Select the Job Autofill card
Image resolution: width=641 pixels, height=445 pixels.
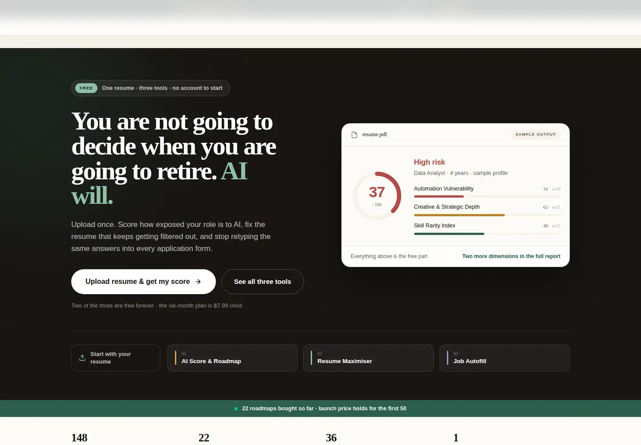[x=505, y=358]
